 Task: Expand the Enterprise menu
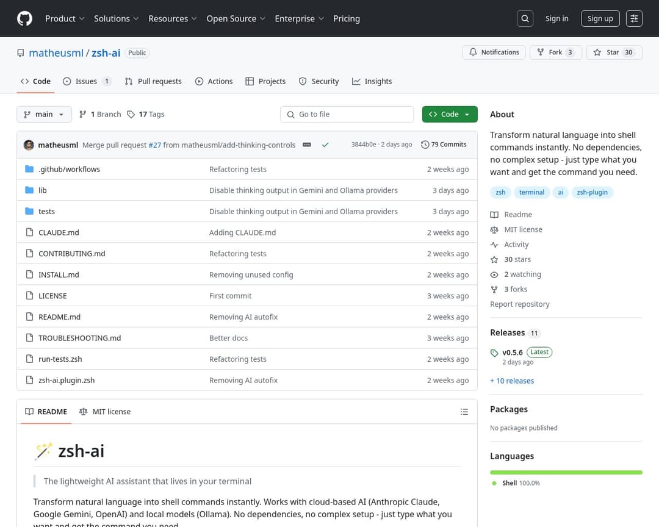[x=299, y=18]
